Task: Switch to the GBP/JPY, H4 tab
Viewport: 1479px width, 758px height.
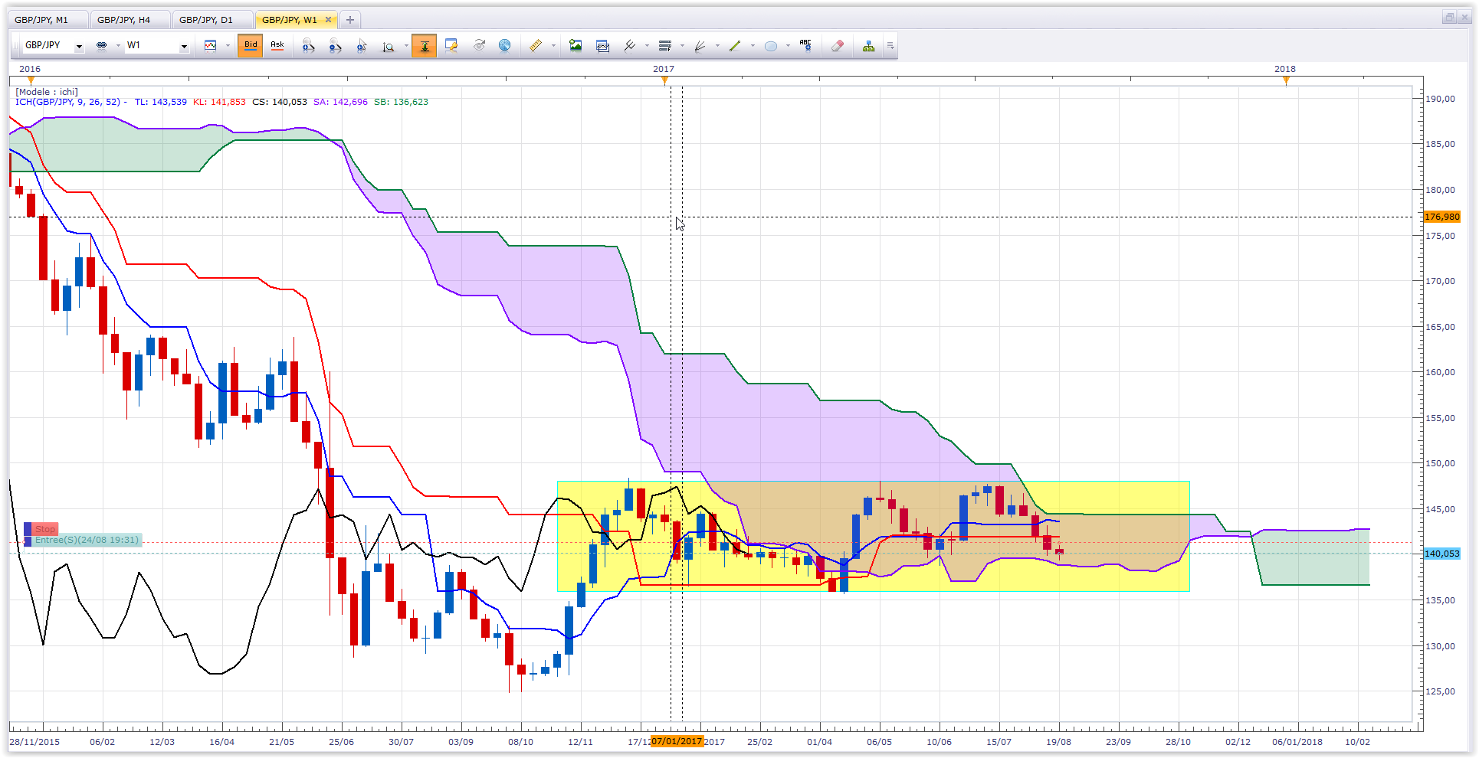Action: click(130, 20)
